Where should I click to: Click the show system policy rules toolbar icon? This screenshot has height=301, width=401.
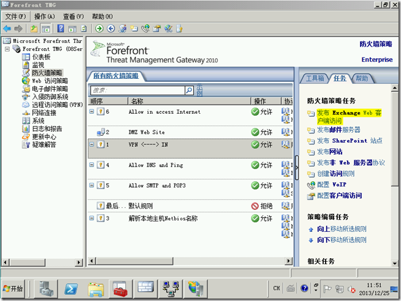pos(168,29)
